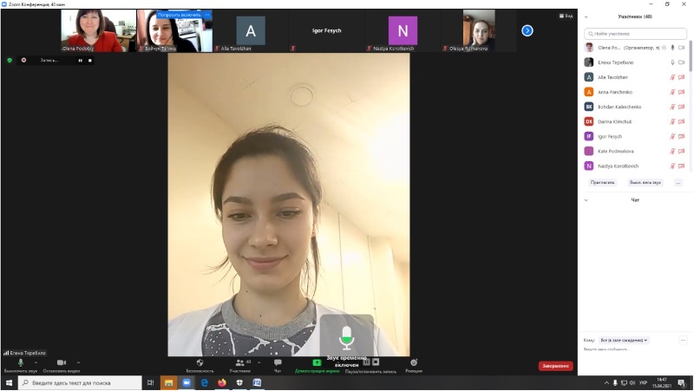
Task: Click the chat message input field
Action: (635, 349)
